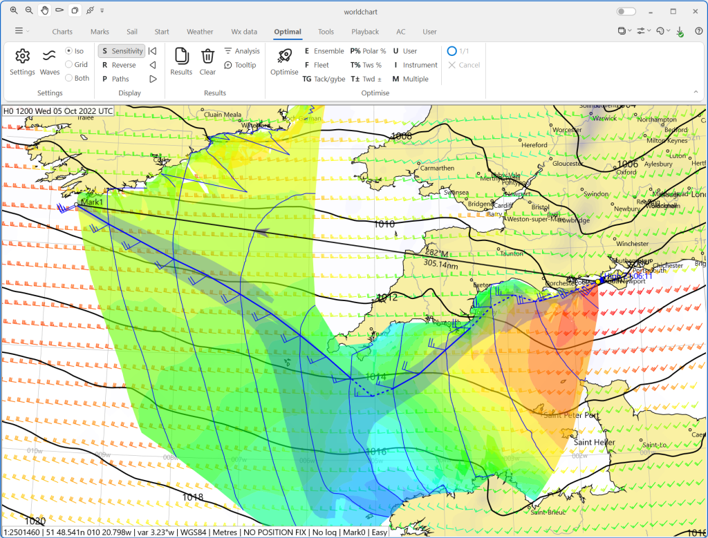This screenshot has width=708, height=538.
Task: Expand the hamburger main menu
Action: (19, 31)
